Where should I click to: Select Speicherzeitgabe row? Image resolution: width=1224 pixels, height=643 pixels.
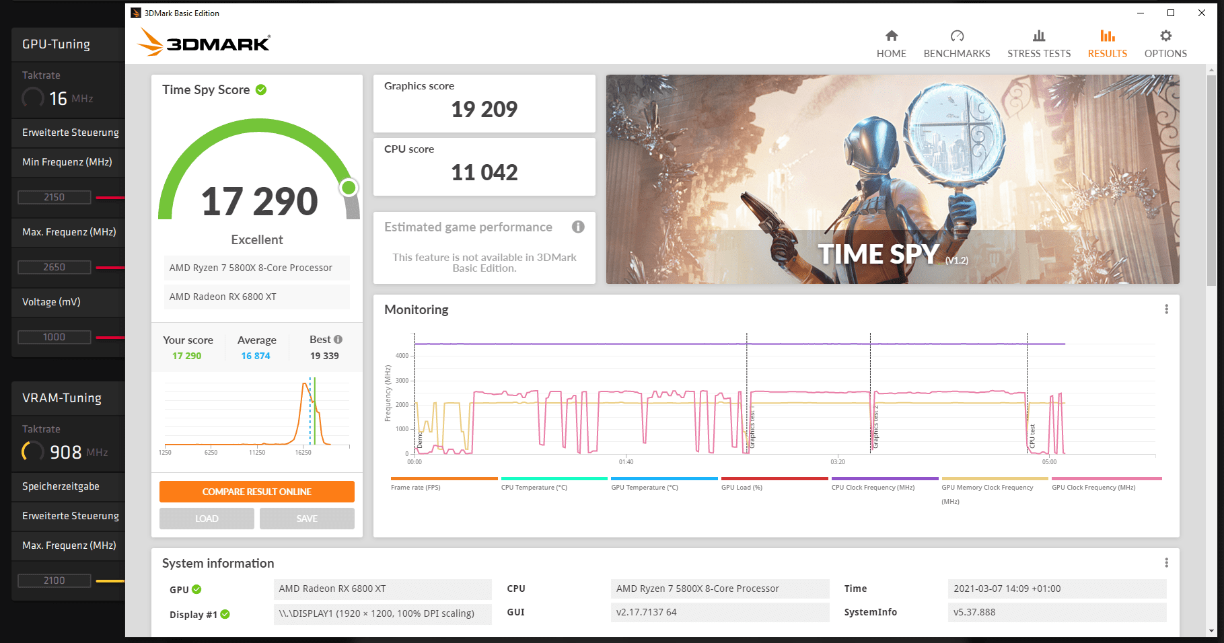[69, 486]
